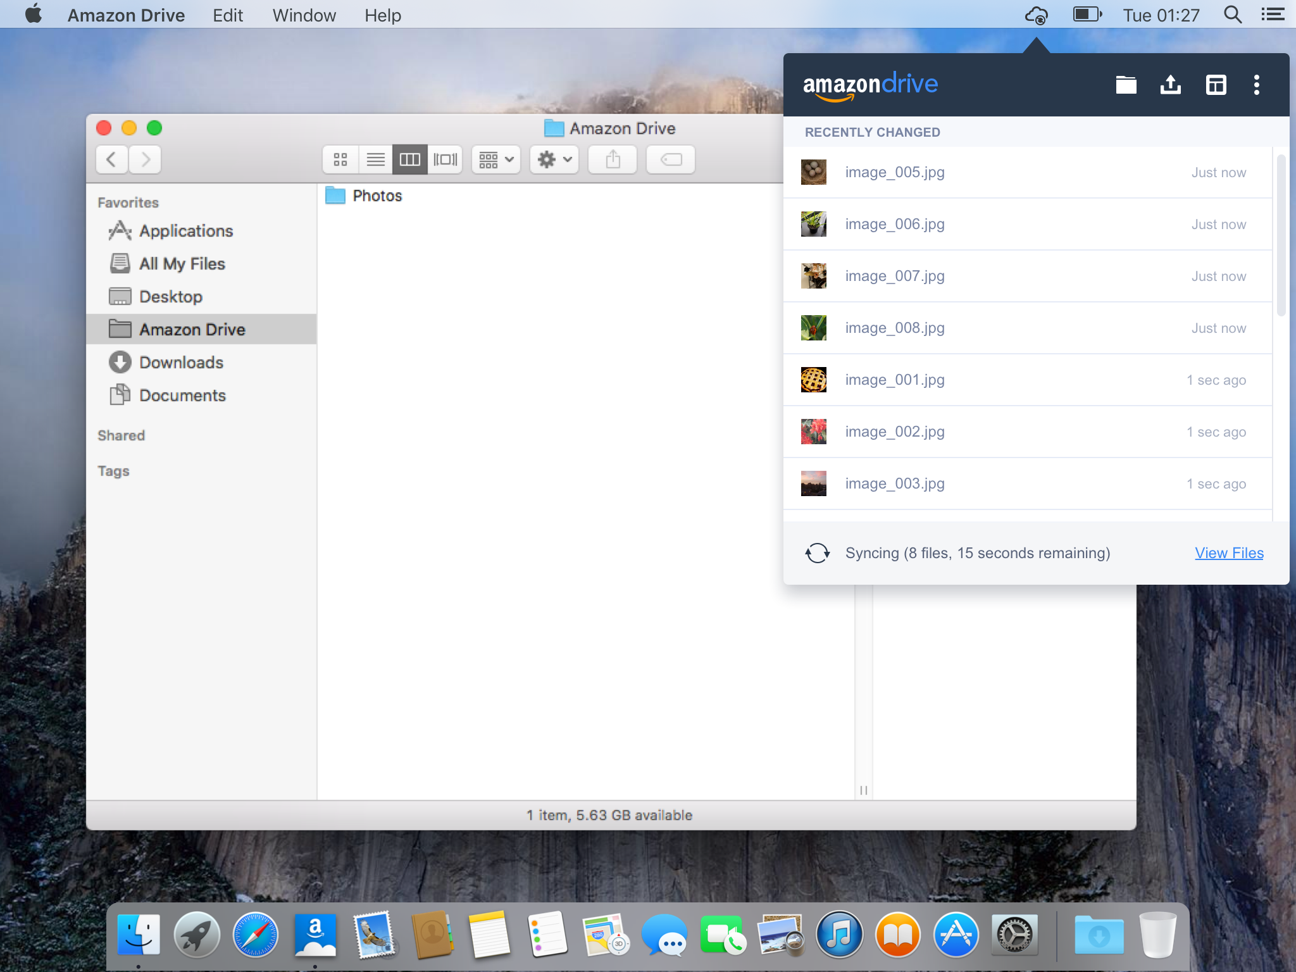This screenshot has height=972, width=1296.
Task: Open the three-dot options menu in Amazon Drive popup
Action: [1256, 84]
